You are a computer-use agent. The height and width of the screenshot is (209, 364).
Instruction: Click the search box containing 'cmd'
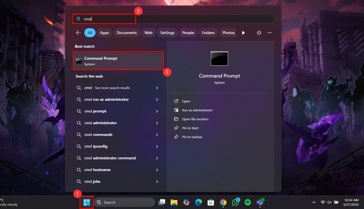point(173,19)
